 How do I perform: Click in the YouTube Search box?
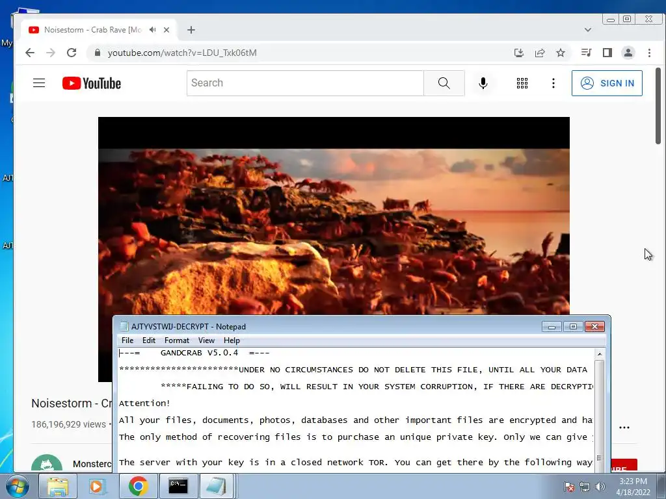(x=305, y=83)
